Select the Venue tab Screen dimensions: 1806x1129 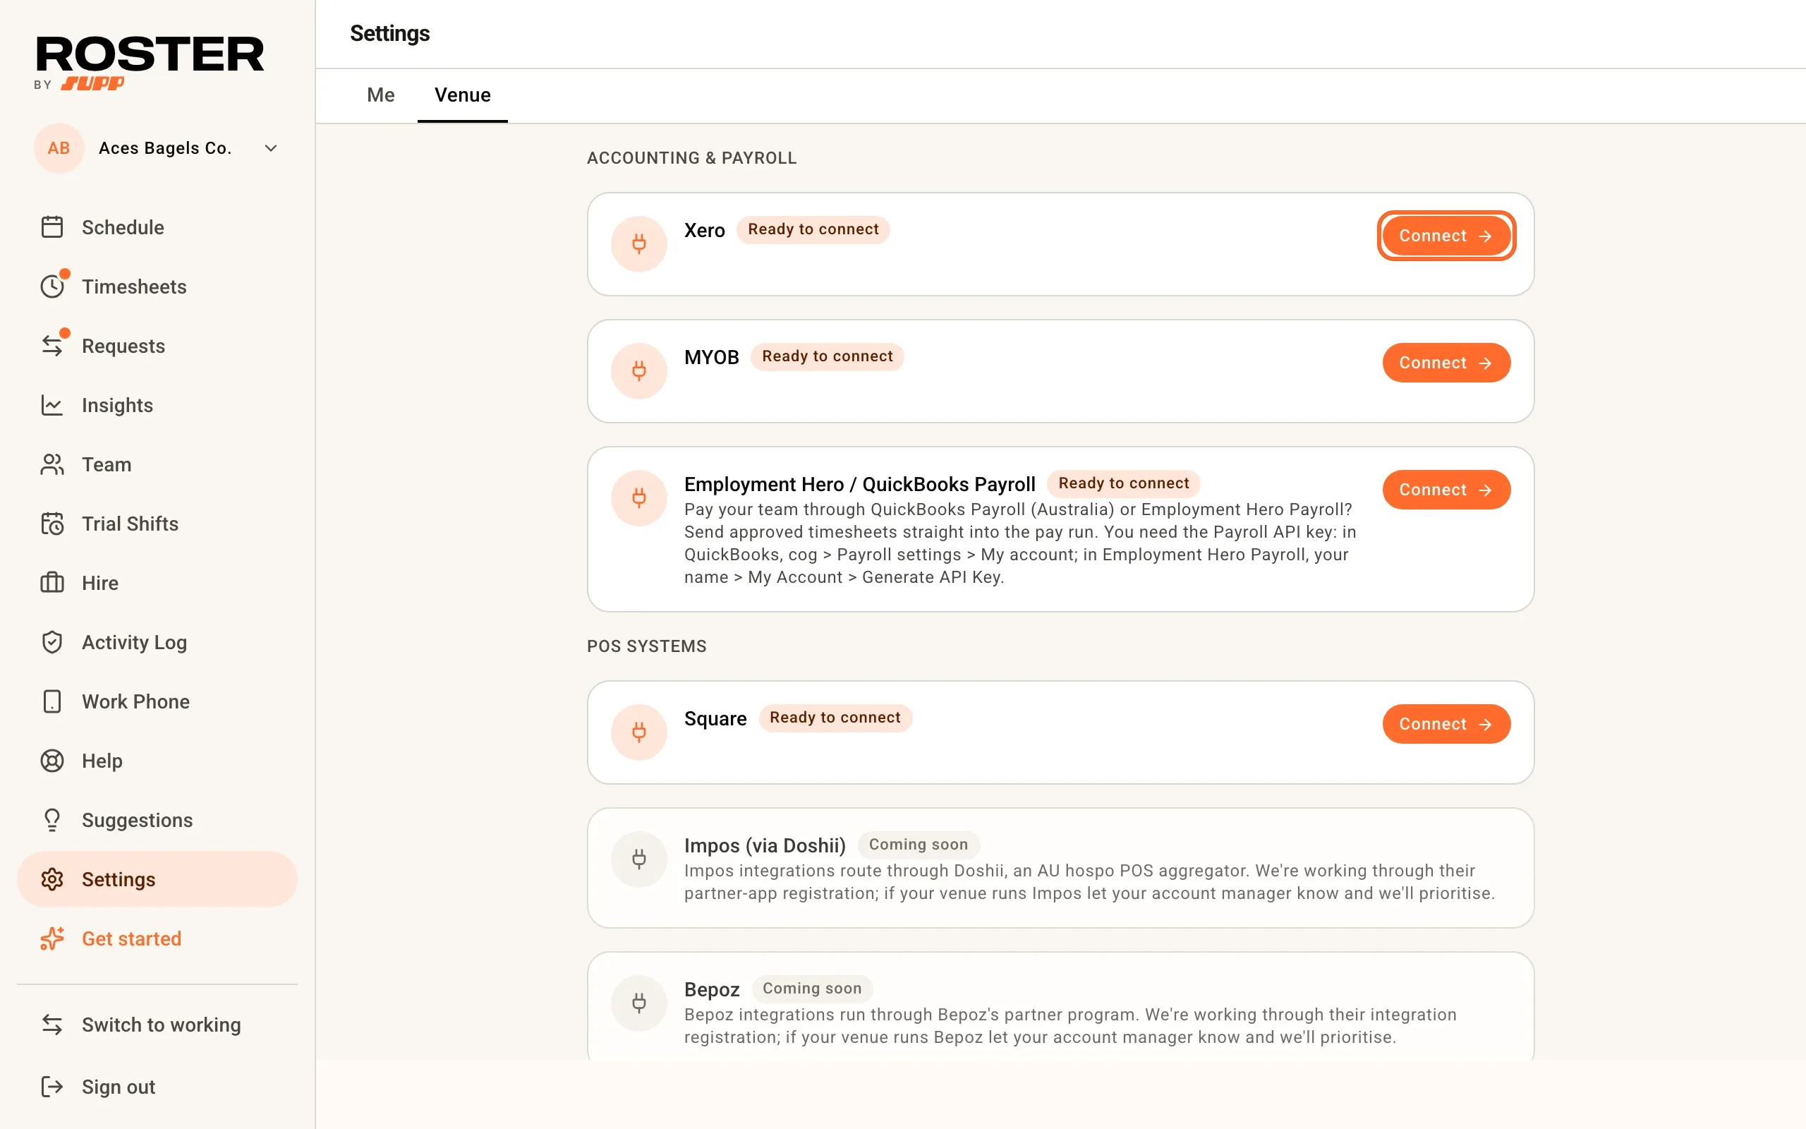coord(463,95)
